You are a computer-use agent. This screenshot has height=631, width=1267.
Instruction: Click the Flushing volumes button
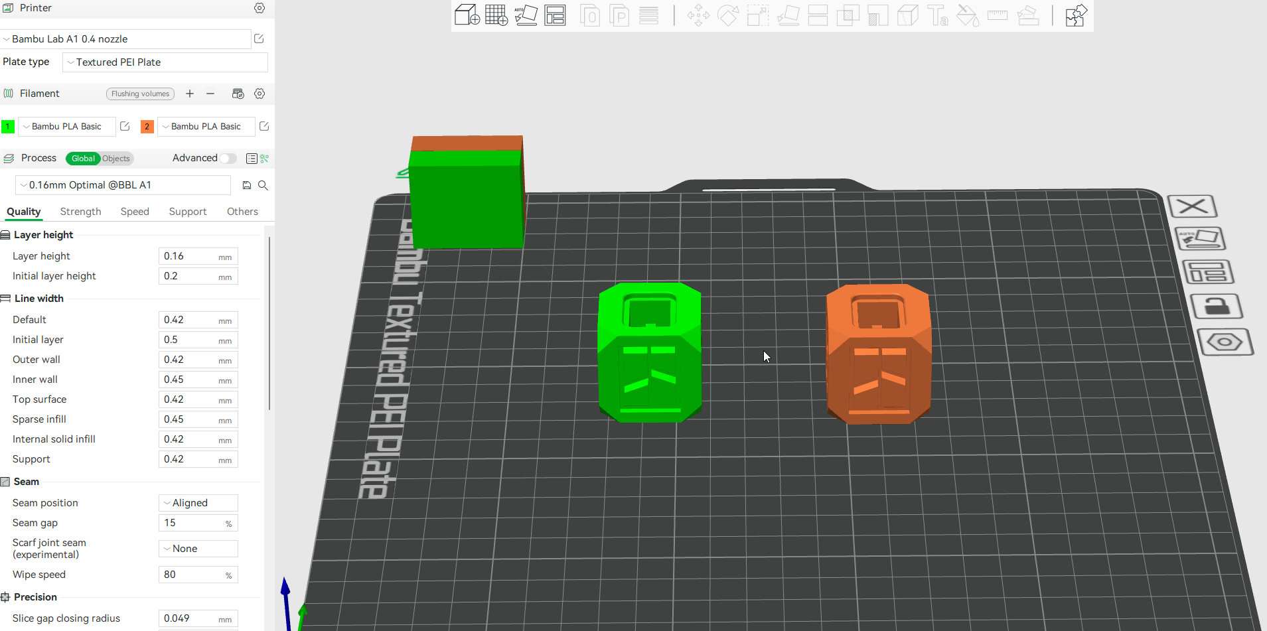[x=140, y=94]
